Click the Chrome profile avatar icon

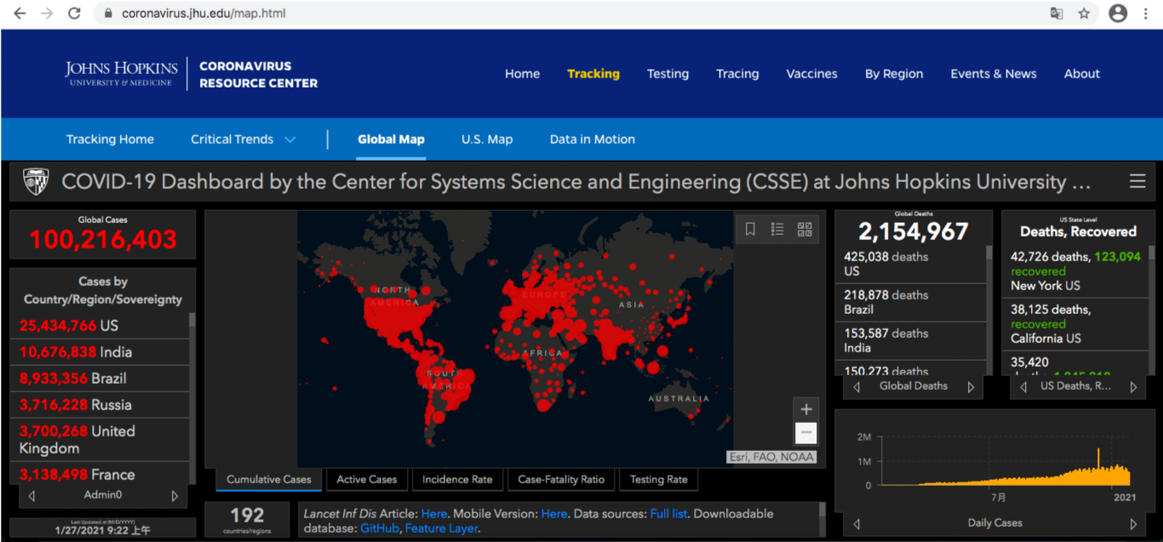point(1118,14)
